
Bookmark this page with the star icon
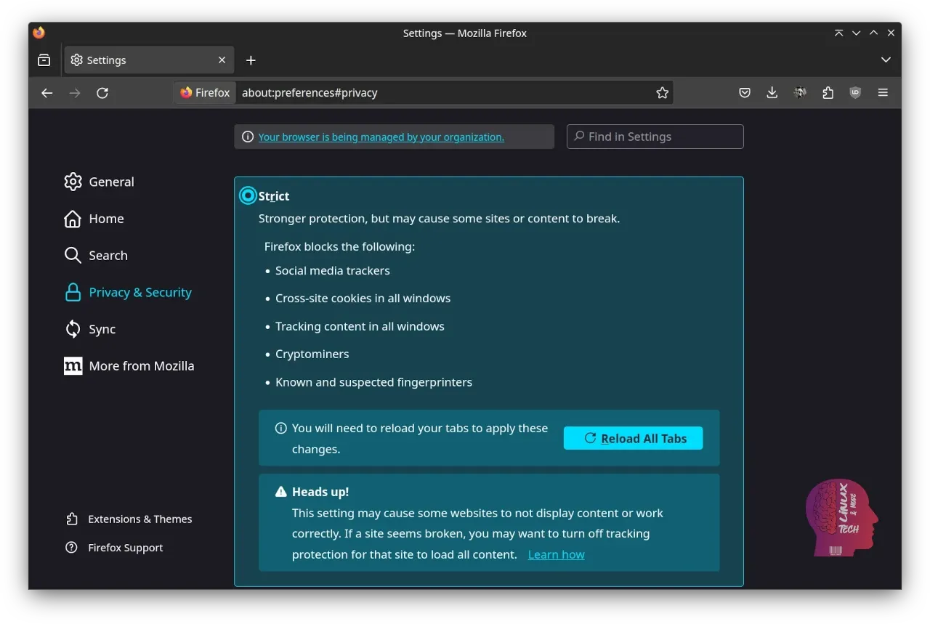pyautogui.click(x=662, y=93)
